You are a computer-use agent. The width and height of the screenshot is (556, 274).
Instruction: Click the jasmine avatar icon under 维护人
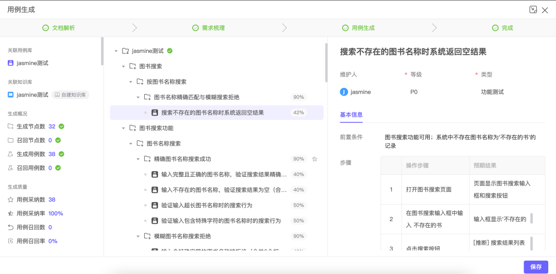tap(343, 92)
